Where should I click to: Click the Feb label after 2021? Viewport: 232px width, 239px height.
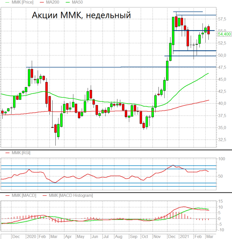(198, 236)
